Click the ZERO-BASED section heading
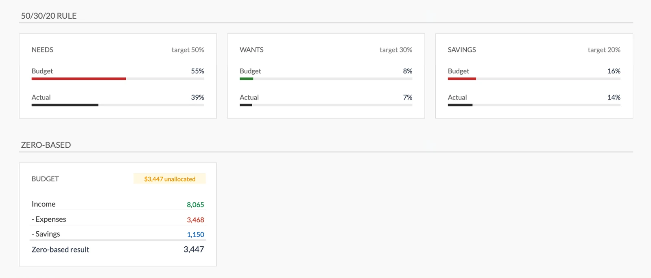The height and width of the screenshot is (278, 651). pyautogui.click(x=46, y=145)
